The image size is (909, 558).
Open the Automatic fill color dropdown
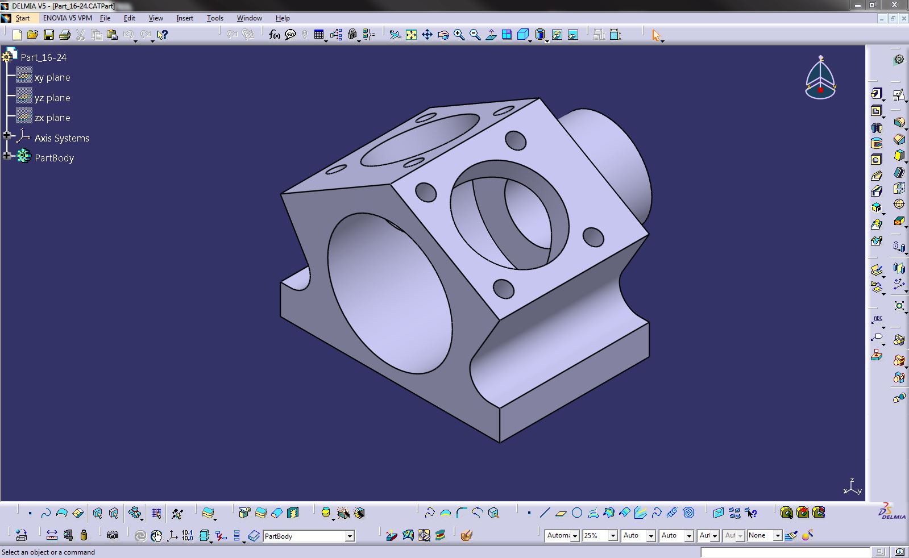(575, 536)
